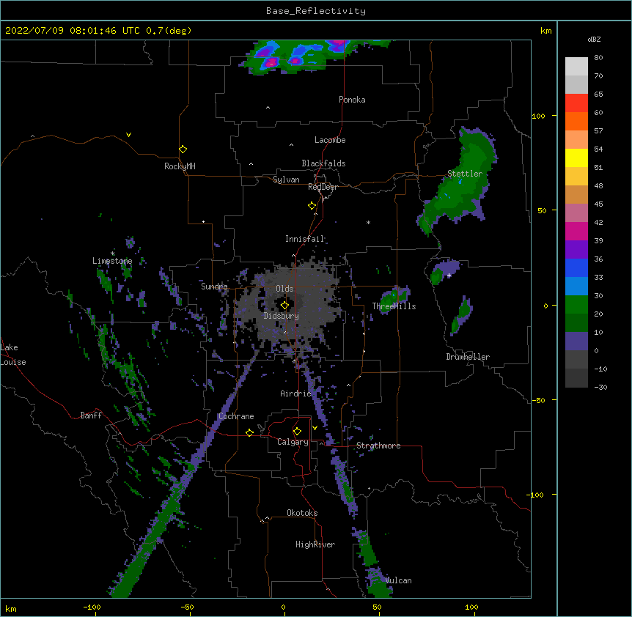This screenshot has height=617, width=632.
Task: Click the ThreeHills city label
Action: pos(394,306)
